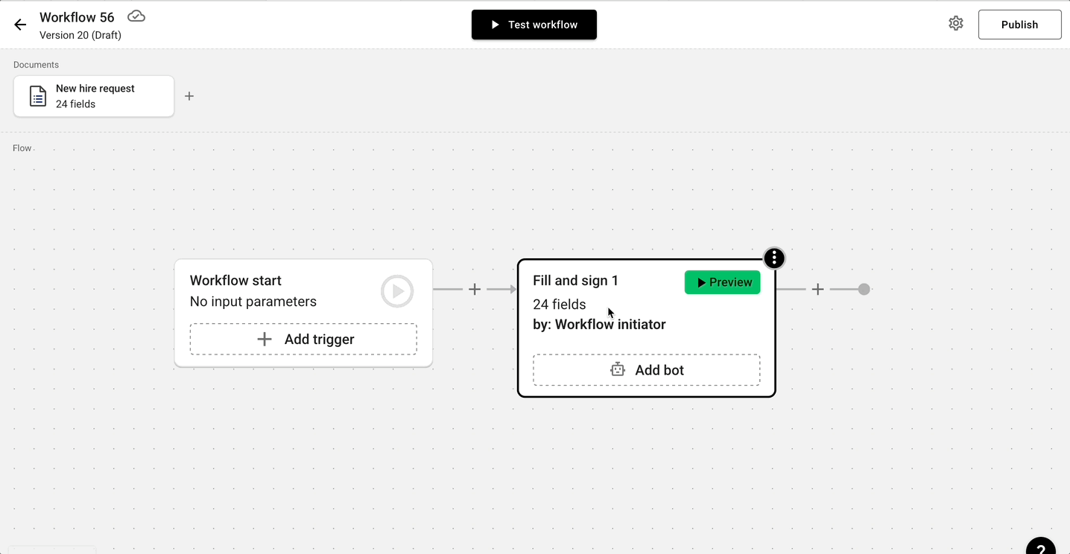Add a step after Fill and sign 1

pos(817,289)
